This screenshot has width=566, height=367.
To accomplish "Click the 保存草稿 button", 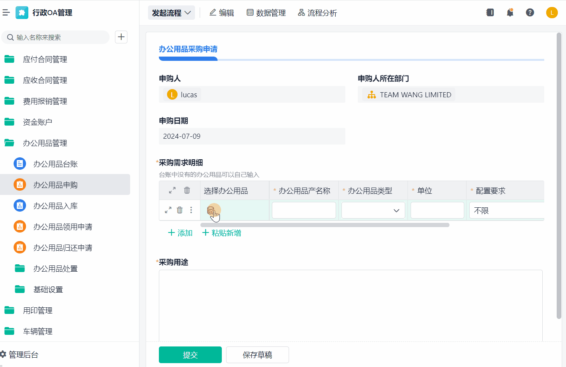I will [x=257, y=355].
